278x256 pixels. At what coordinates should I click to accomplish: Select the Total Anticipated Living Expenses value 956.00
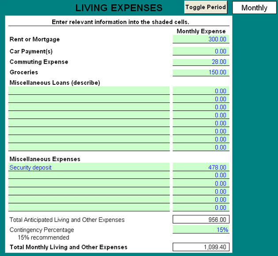(x=201, y=220)
